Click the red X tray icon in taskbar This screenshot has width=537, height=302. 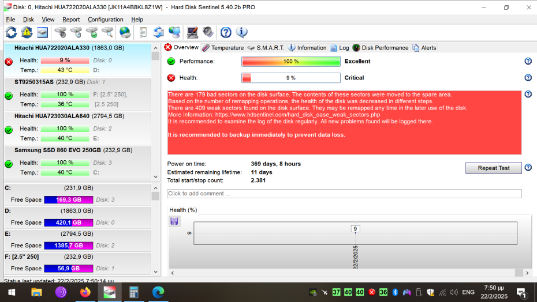click(372, 292)
